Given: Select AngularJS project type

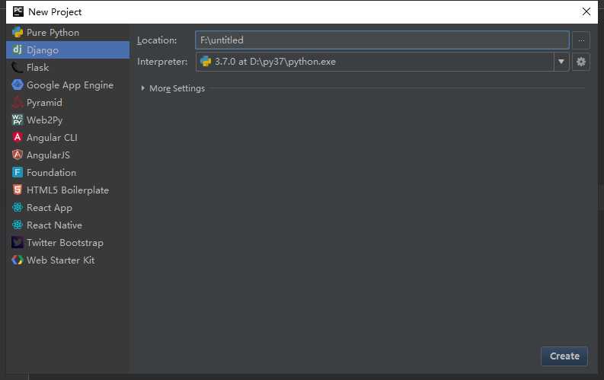Looking at the screenshot, I should [x=68, y=155].
